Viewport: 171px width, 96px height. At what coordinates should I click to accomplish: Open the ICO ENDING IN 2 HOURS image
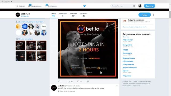(x=88, y=49)
